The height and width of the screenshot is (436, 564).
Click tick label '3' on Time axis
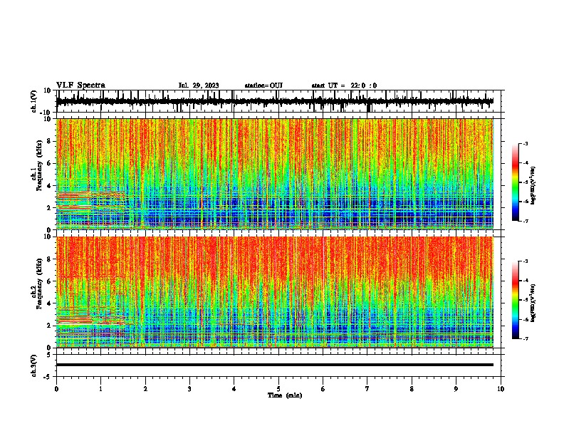(189, 389)
